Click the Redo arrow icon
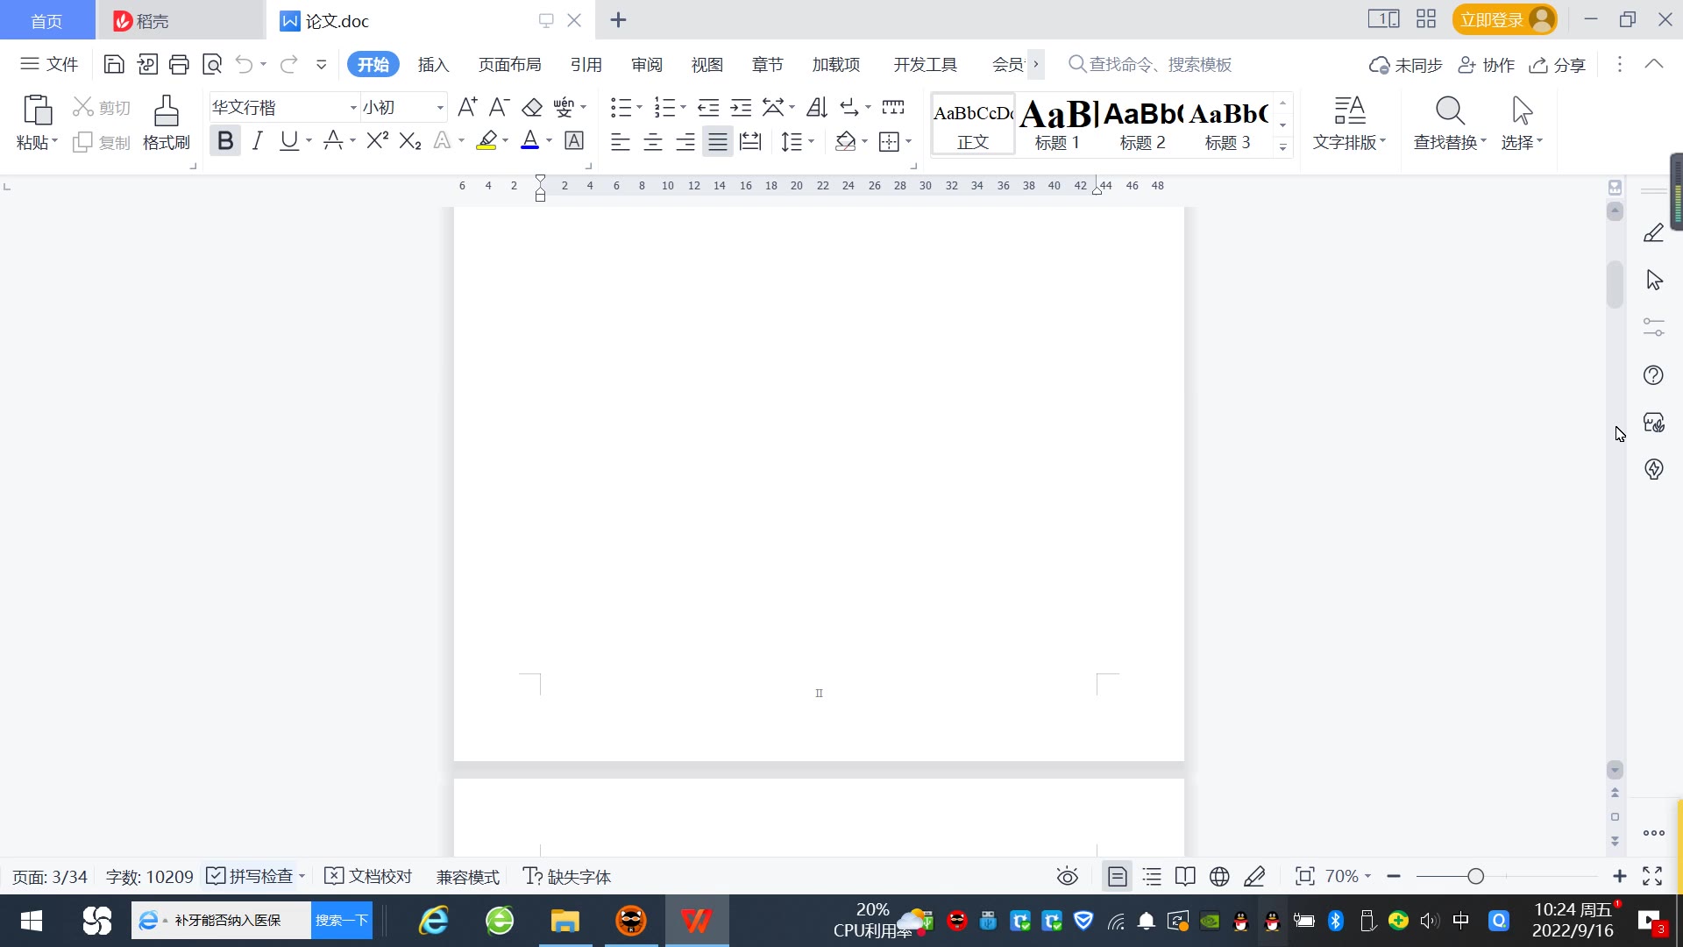This screenshot has height=947, width=1683. point(288,64)
